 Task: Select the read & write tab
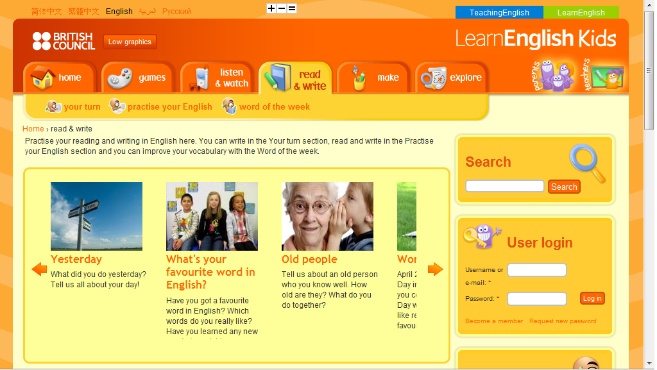coord(295,78)
